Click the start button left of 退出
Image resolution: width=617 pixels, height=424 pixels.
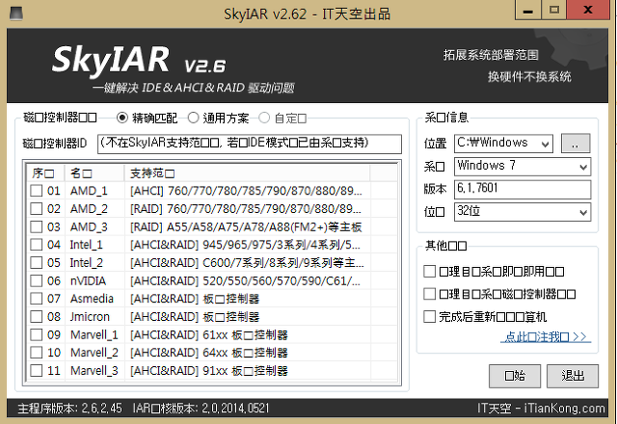coord(515,376)
